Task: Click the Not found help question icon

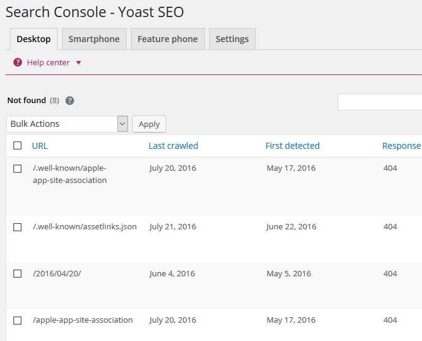Action: 70,101
